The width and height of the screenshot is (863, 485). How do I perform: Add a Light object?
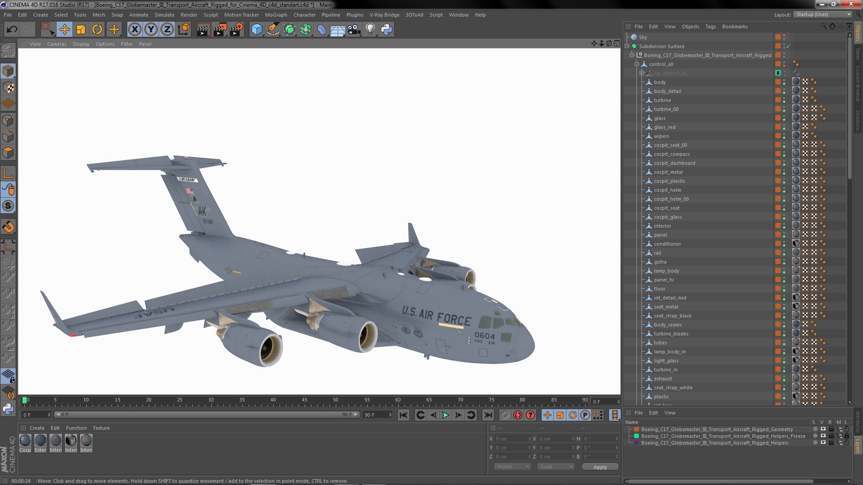370,30
